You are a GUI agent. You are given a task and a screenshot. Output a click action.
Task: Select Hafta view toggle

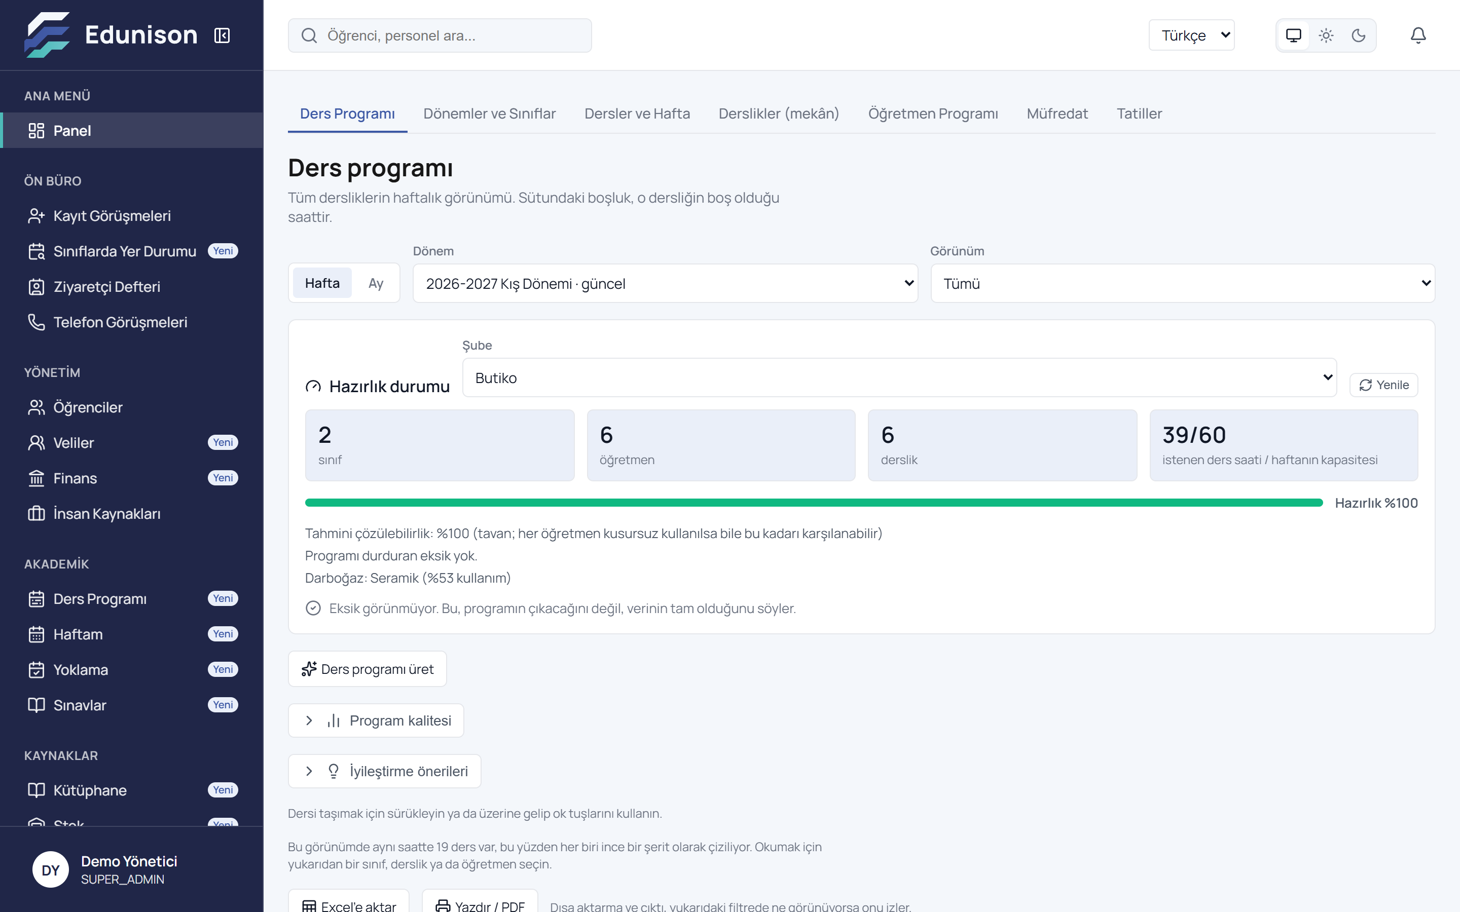322,283
